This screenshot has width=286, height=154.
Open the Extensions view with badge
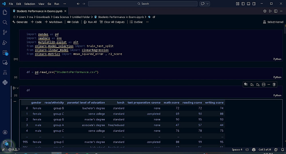pyautogui.click(x=5, y=52)
